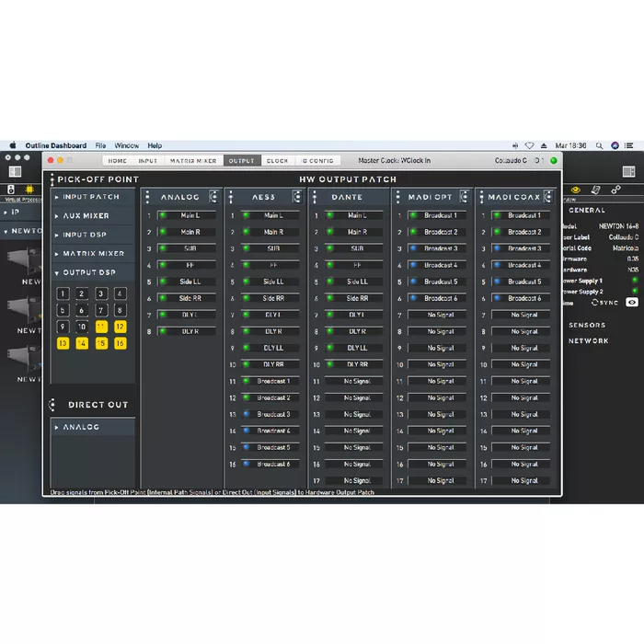The image size is (644, 644).
Task: Click the Pick-Off Point options dots icon
Action: click(x=52, y=179)
